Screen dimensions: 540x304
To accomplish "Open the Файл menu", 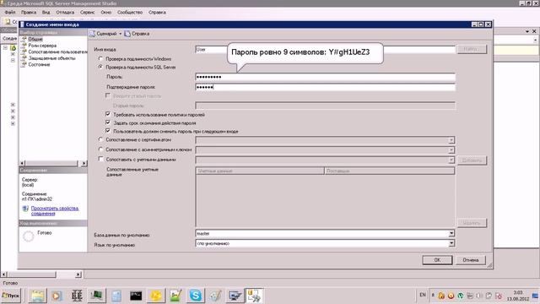I will click(x=10, y=12).
